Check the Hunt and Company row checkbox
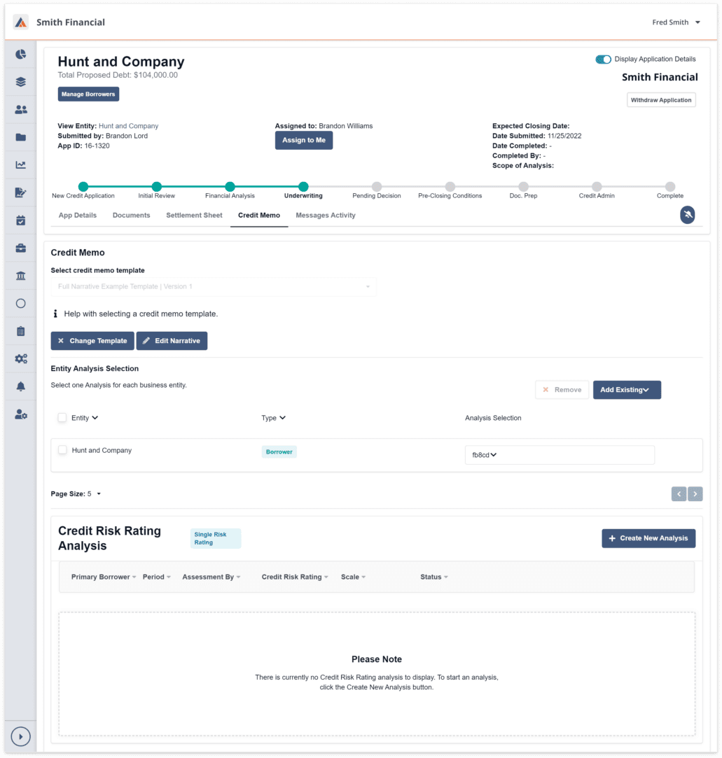The width and height of the screenshot is (722, 758). pos(62,450)
